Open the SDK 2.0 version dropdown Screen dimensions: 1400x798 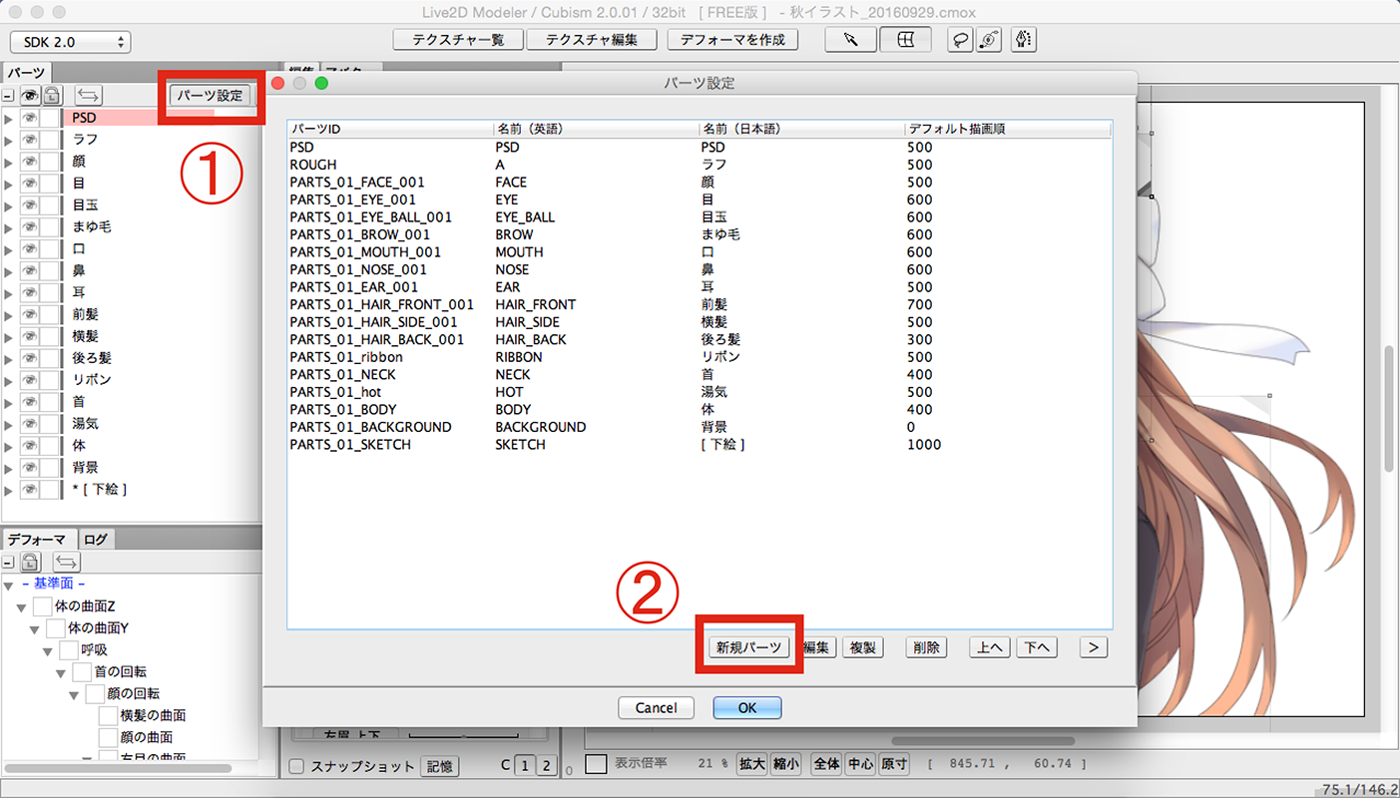pyautogui.click(x=70, y=42)
